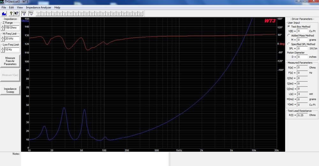
Task: Click the Hi Freq Limit 20 kHz field
Action: click(12, 39)
